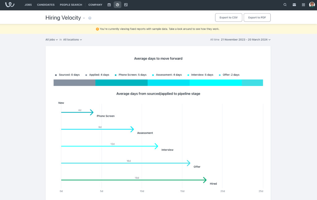This screenshot has width=317, height=200.
Task: Click Export to PDF button
Action: click(x=257, y=18)
